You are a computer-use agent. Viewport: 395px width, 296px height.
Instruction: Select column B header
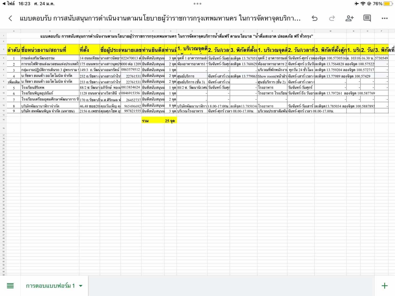tap(50, 31)
